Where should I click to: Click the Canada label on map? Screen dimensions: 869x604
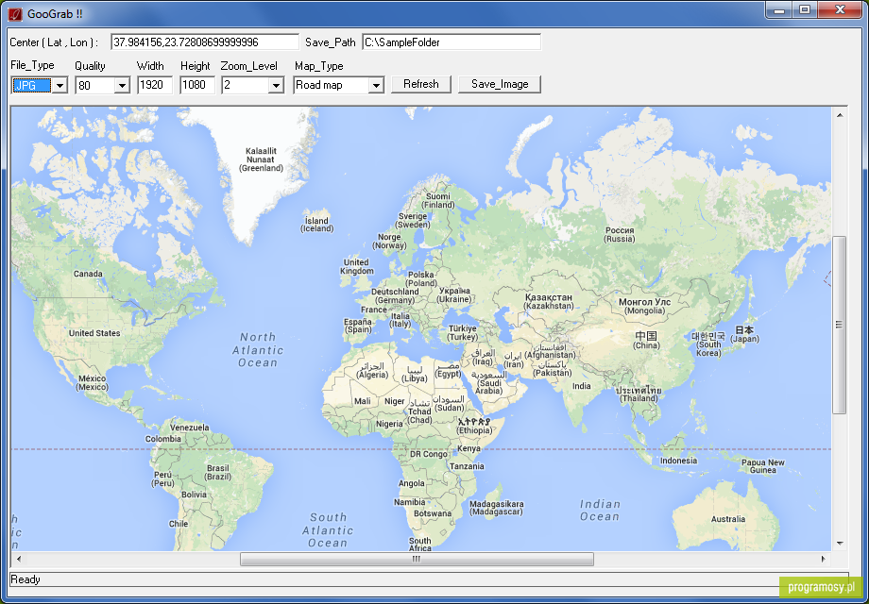tap(88, 274)
